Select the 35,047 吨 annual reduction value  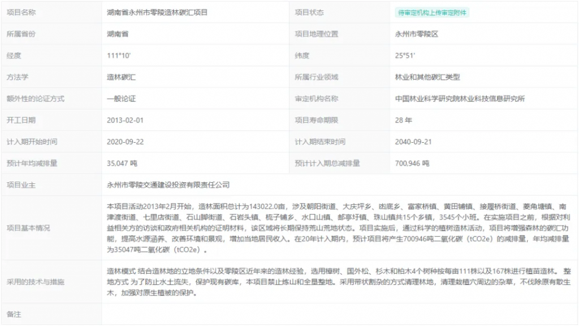pyautogui.click(x=122, y=164)
